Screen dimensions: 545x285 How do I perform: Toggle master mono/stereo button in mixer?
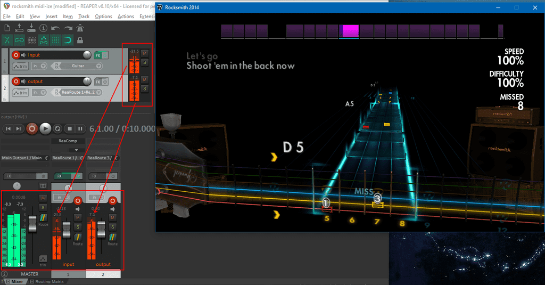coord(43,186)
